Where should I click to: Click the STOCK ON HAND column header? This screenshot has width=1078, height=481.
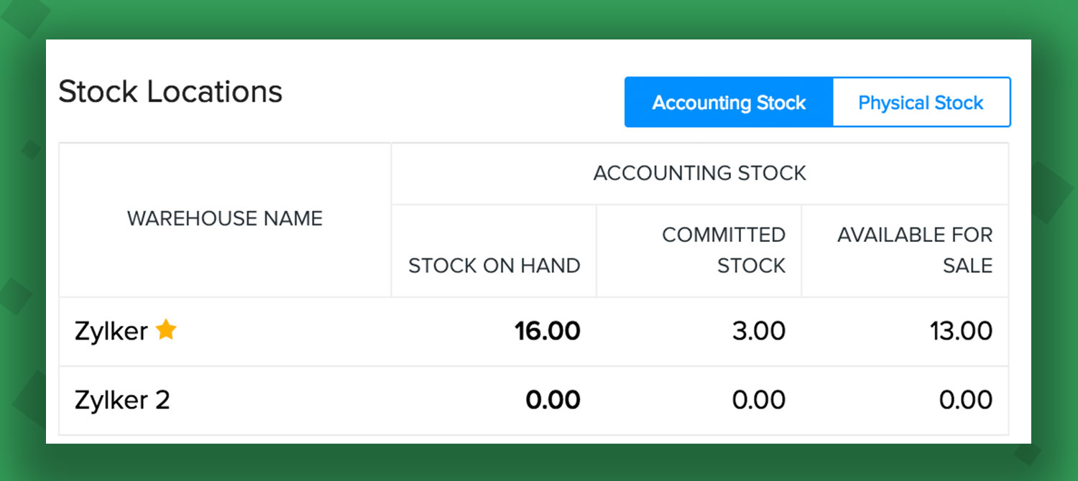[x=494, y=266]
